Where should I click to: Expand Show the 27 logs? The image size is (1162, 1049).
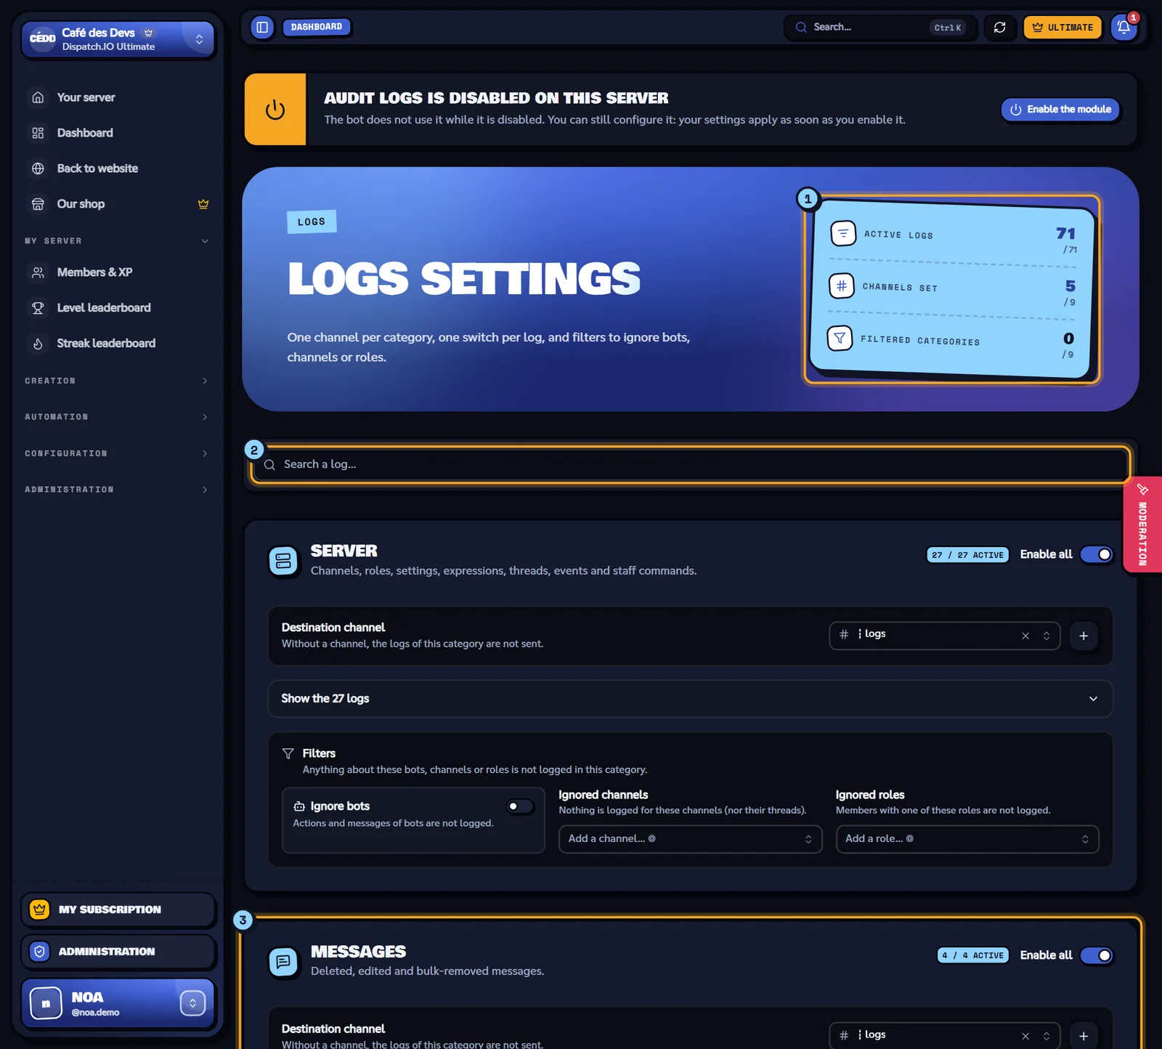690,699
